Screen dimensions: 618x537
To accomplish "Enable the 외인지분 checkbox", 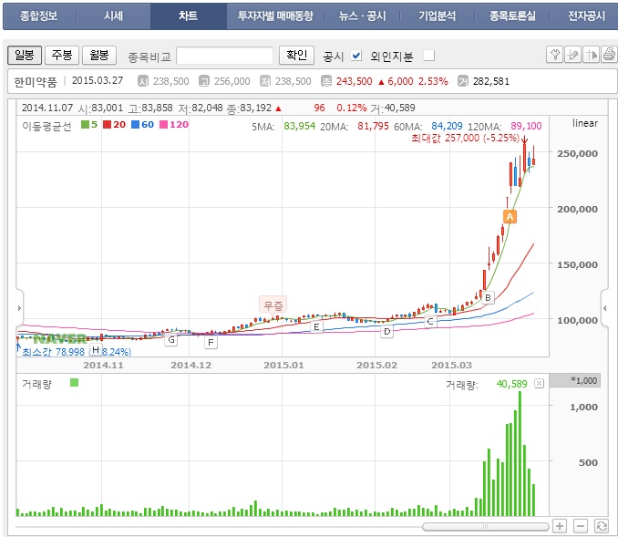I will click(429, 56).
